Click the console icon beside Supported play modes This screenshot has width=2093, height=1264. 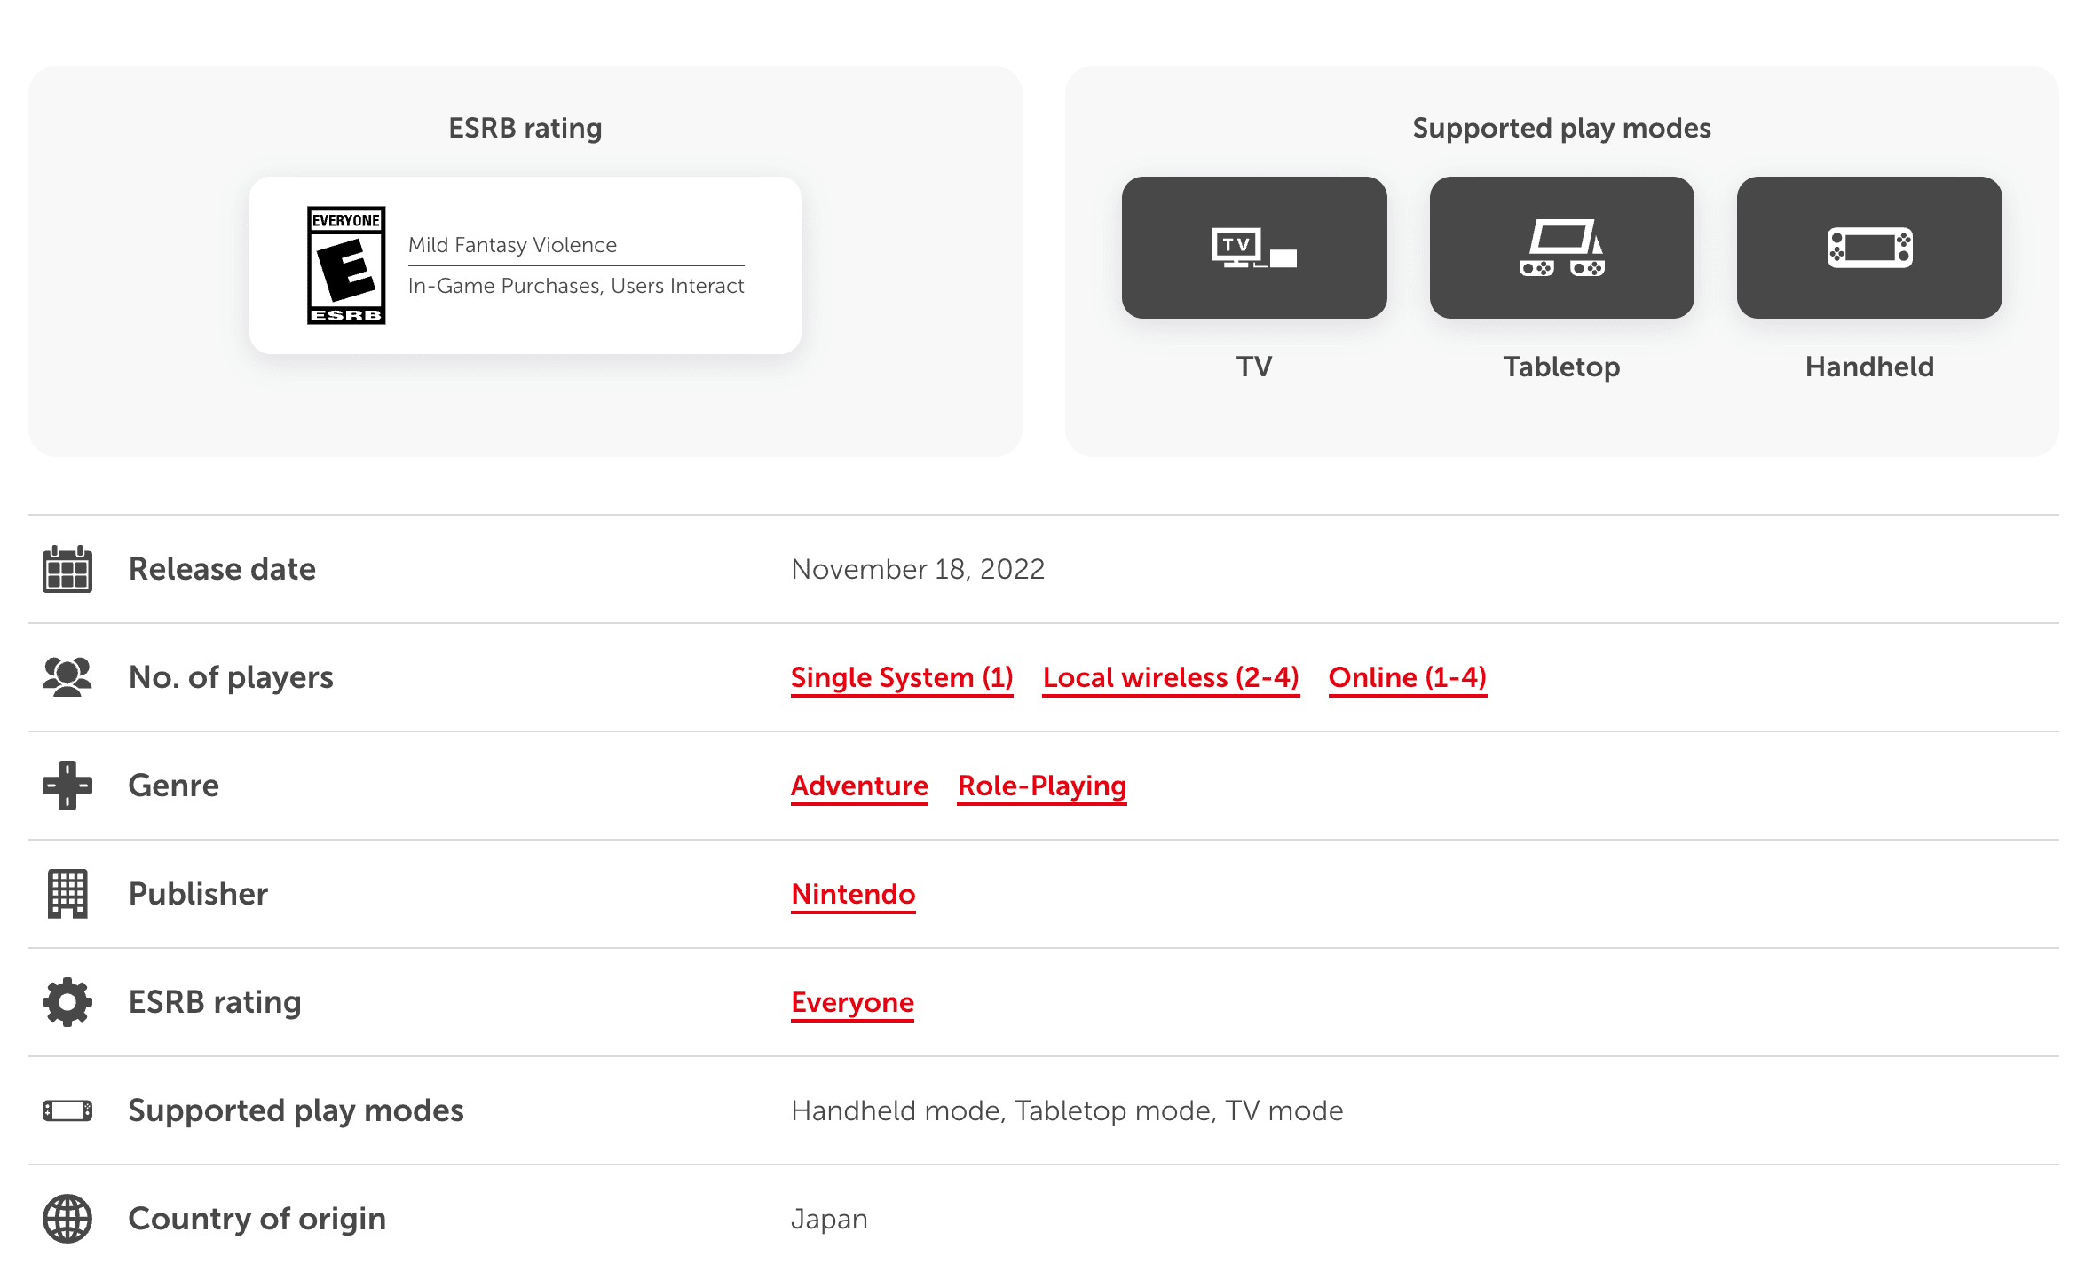(67, 1110)
